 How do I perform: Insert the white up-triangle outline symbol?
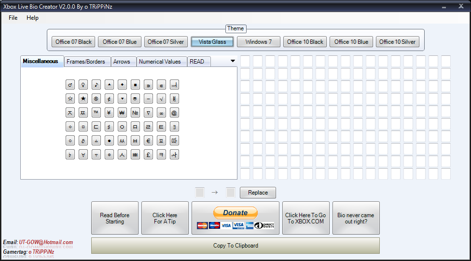coord(96,141)
